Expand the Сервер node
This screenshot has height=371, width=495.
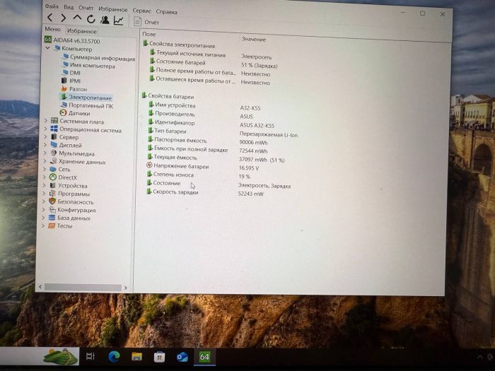pyautogui.click(x=45, y=136)
